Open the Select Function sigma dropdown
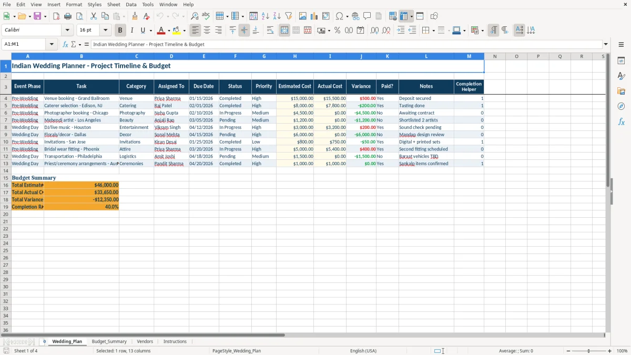This screenshot has width=631, height=355. coord(79,44)
